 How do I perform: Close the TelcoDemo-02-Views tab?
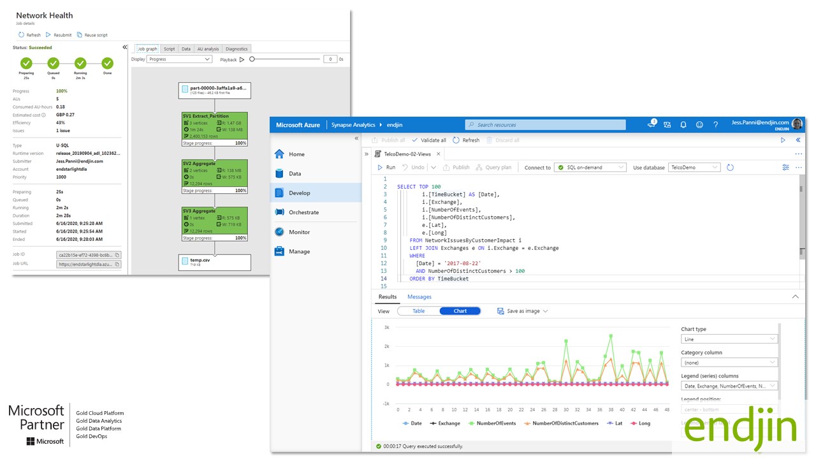(438, 154)
